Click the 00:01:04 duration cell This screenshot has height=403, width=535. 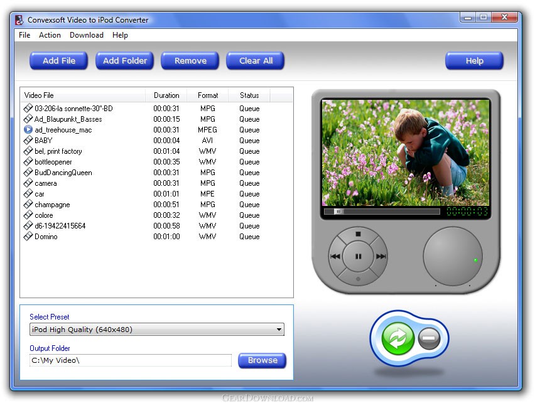(x=166, y=151)
